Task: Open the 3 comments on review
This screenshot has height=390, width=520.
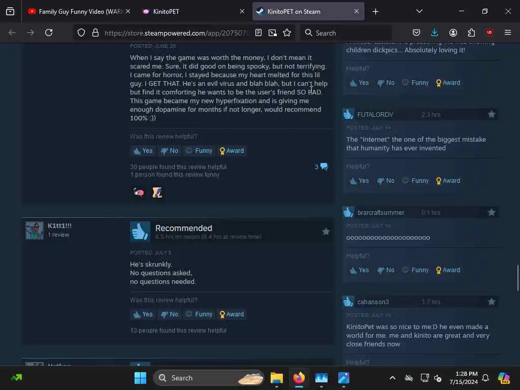Action: [x=321, y=167]
